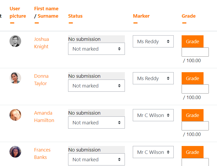Collapse the First name / Surname column
This screenshot has height=166, width=217.
tap(37, 23)
